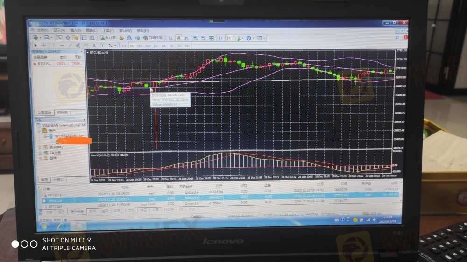
Task: Open the Profiles dropdown arrow
Action: 51,38
